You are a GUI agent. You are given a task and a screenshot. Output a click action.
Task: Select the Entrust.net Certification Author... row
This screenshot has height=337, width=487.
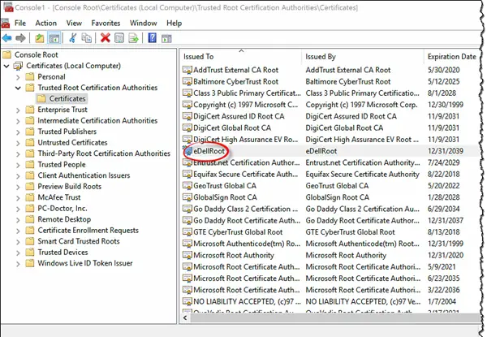pos(330,162)
